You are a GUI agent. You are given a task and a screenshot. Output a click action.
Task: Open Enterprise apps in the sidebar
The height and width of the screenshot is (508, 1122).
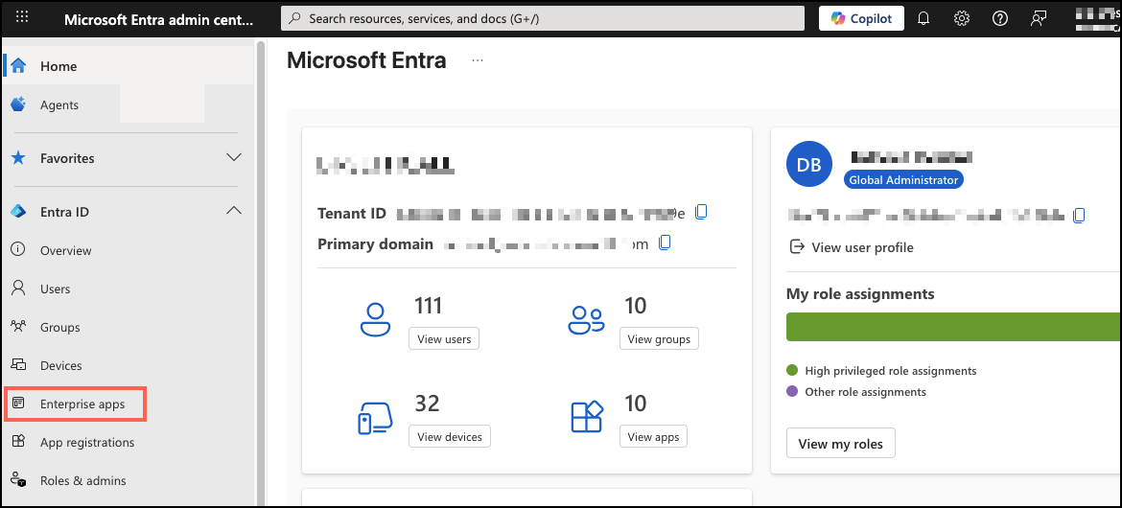[76, 404]
